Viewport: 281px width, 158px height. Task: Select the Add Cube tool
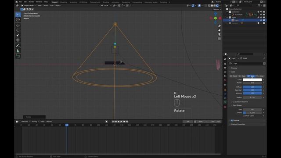(x=18, y=56)
